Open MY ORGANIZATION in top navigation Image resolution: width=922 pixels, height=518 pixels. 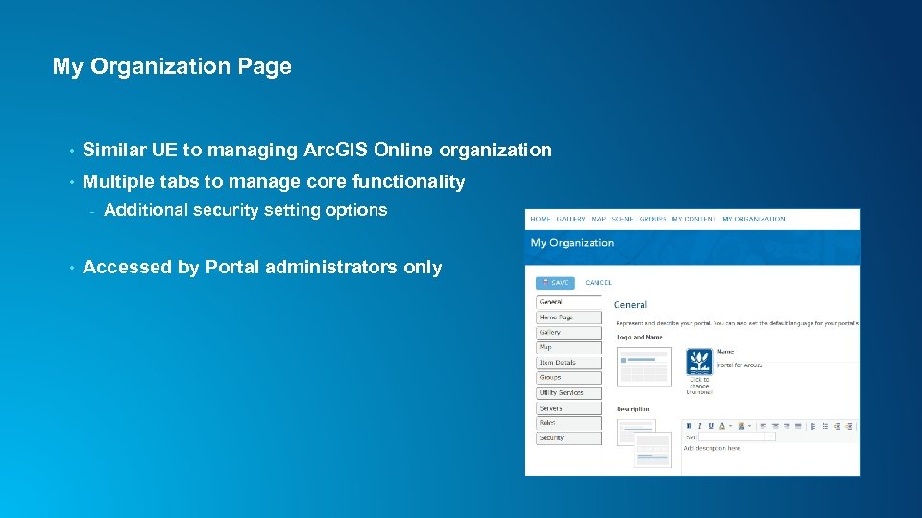tap(753, 219)
